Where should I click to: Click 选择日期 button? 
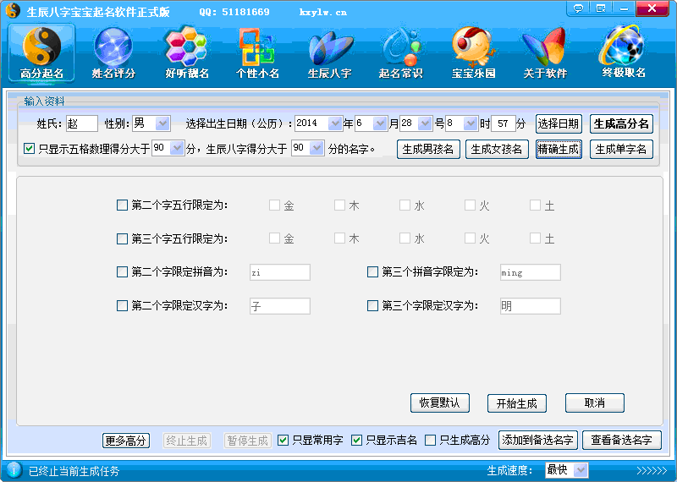(x=559, y=123)
